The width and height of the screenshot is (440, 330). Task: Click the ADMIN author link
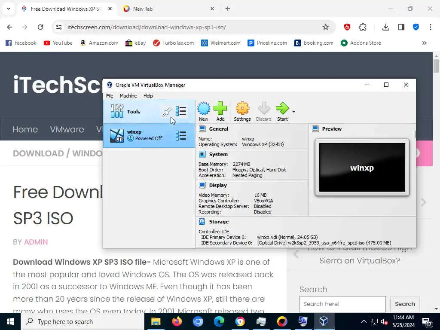[36, 242]
